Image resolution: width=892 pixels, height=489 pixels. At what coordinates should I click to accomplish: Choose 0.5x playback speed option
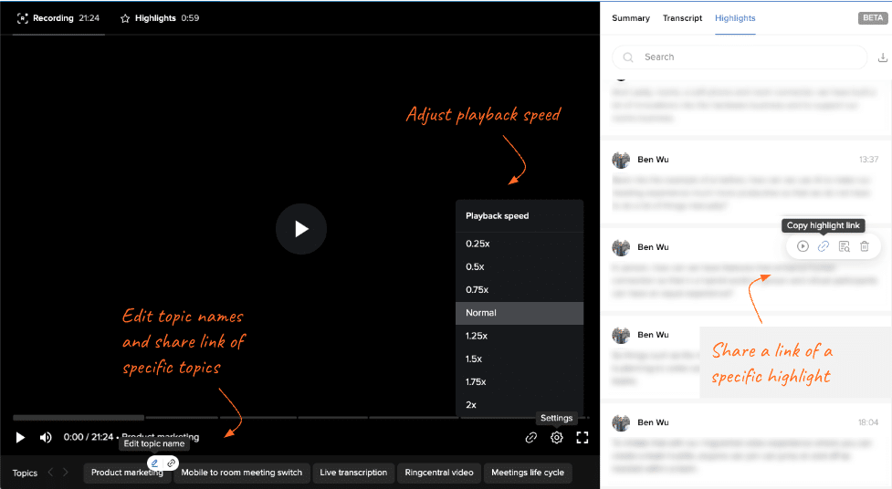pyautogui.click(x=475, y=266)
